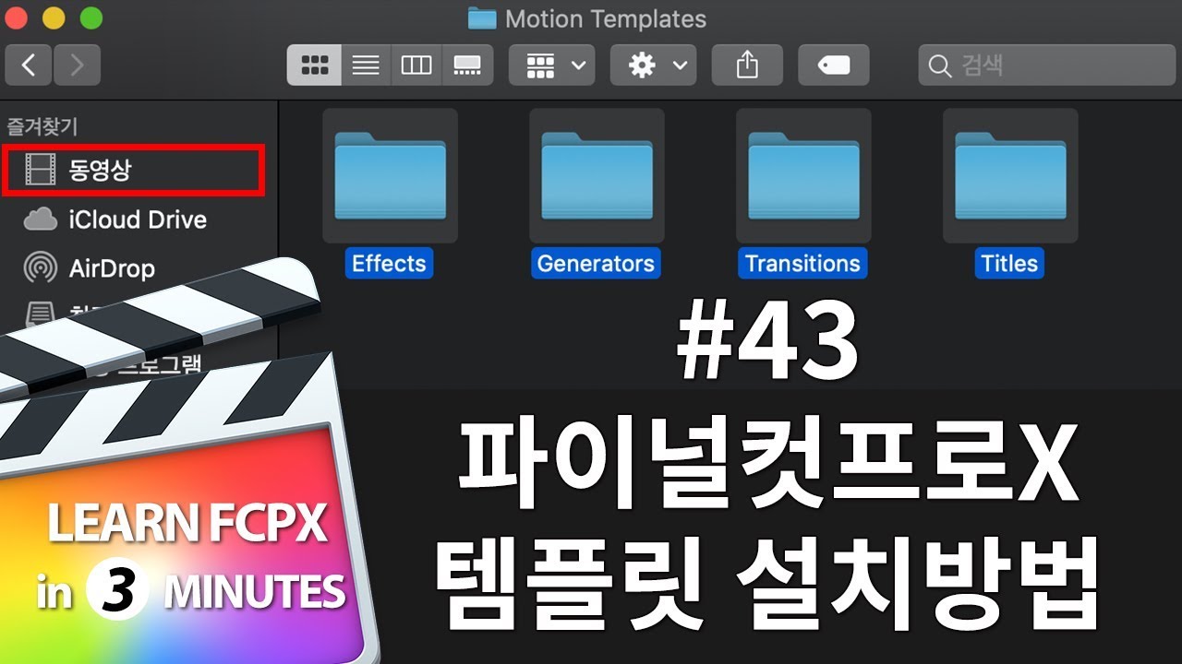Switch Finder to icon view
The height and width of the screenshot is (664, 1182).
click(315, 65)
